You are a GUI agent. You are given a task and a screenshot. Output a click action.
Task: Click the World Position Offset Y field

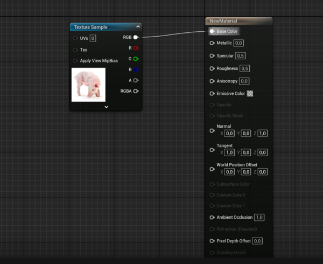(x=246, y=172)
